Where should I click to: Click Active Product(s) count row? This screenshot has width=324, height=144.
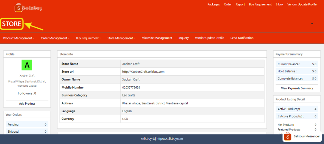pos(297,109)
